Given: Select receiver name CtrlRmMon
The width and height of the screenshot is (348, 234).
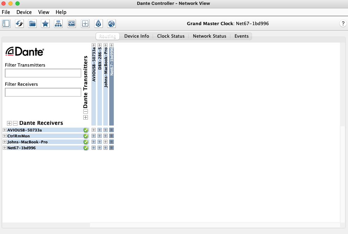Looking at the screenshot, I should 19,136.
